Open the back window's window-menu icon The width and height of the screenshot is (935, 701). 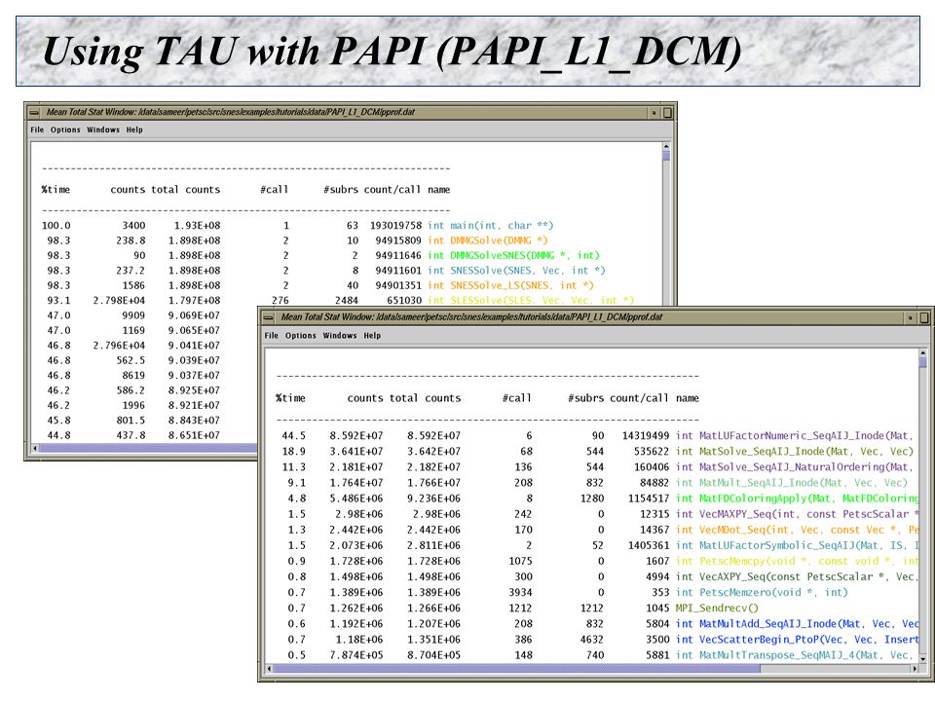(34, 112)
